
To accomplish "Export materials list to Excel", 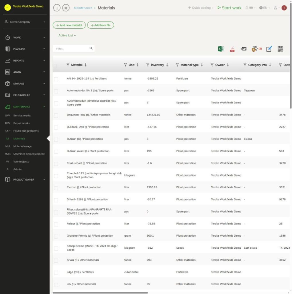I will [x=221, y=49].
